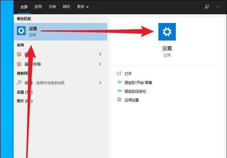Click the first Sogou app icon in the apps list
Viewport: 227px width, 158px height.
pos(19,55)
